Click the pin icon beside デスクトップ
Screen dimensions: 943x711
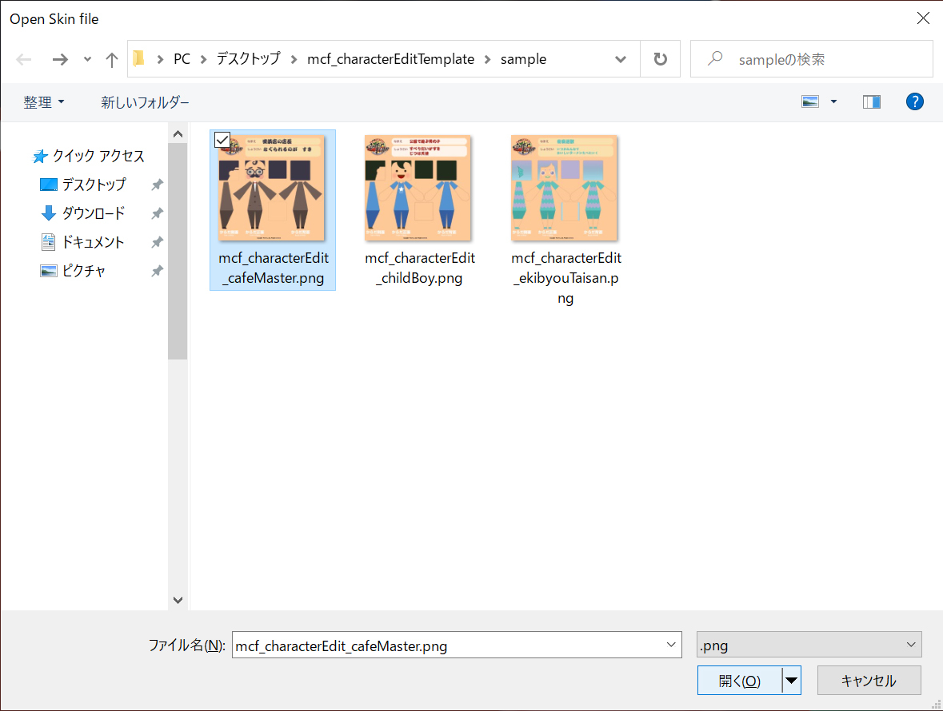[157, 185]
